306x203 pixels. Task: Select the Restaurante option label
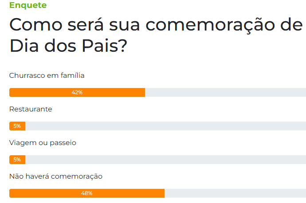[x=31, y=109]
